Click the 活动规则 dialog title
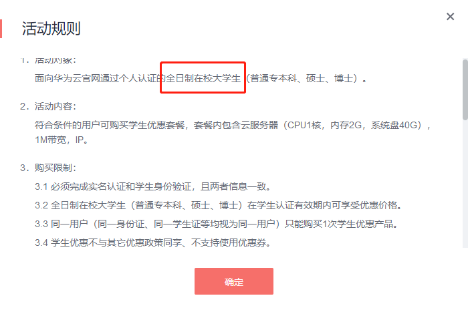This screenshot has width=468, height=312. pyautogui.click(x=51, y=29)
